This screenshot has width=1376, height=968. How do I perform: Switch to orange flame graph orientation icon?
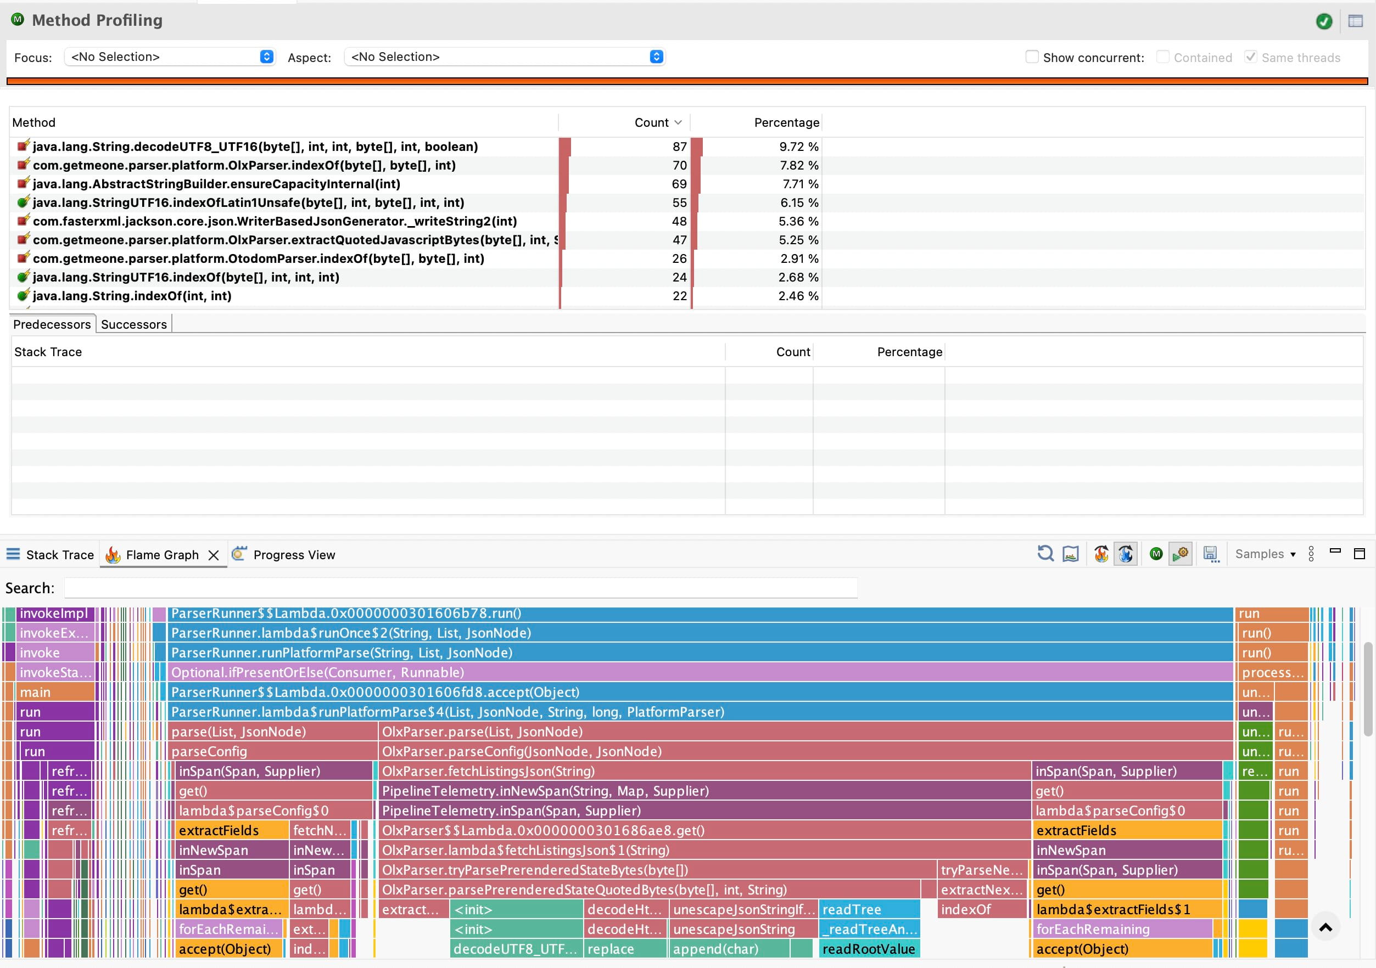click(1101, 554)
